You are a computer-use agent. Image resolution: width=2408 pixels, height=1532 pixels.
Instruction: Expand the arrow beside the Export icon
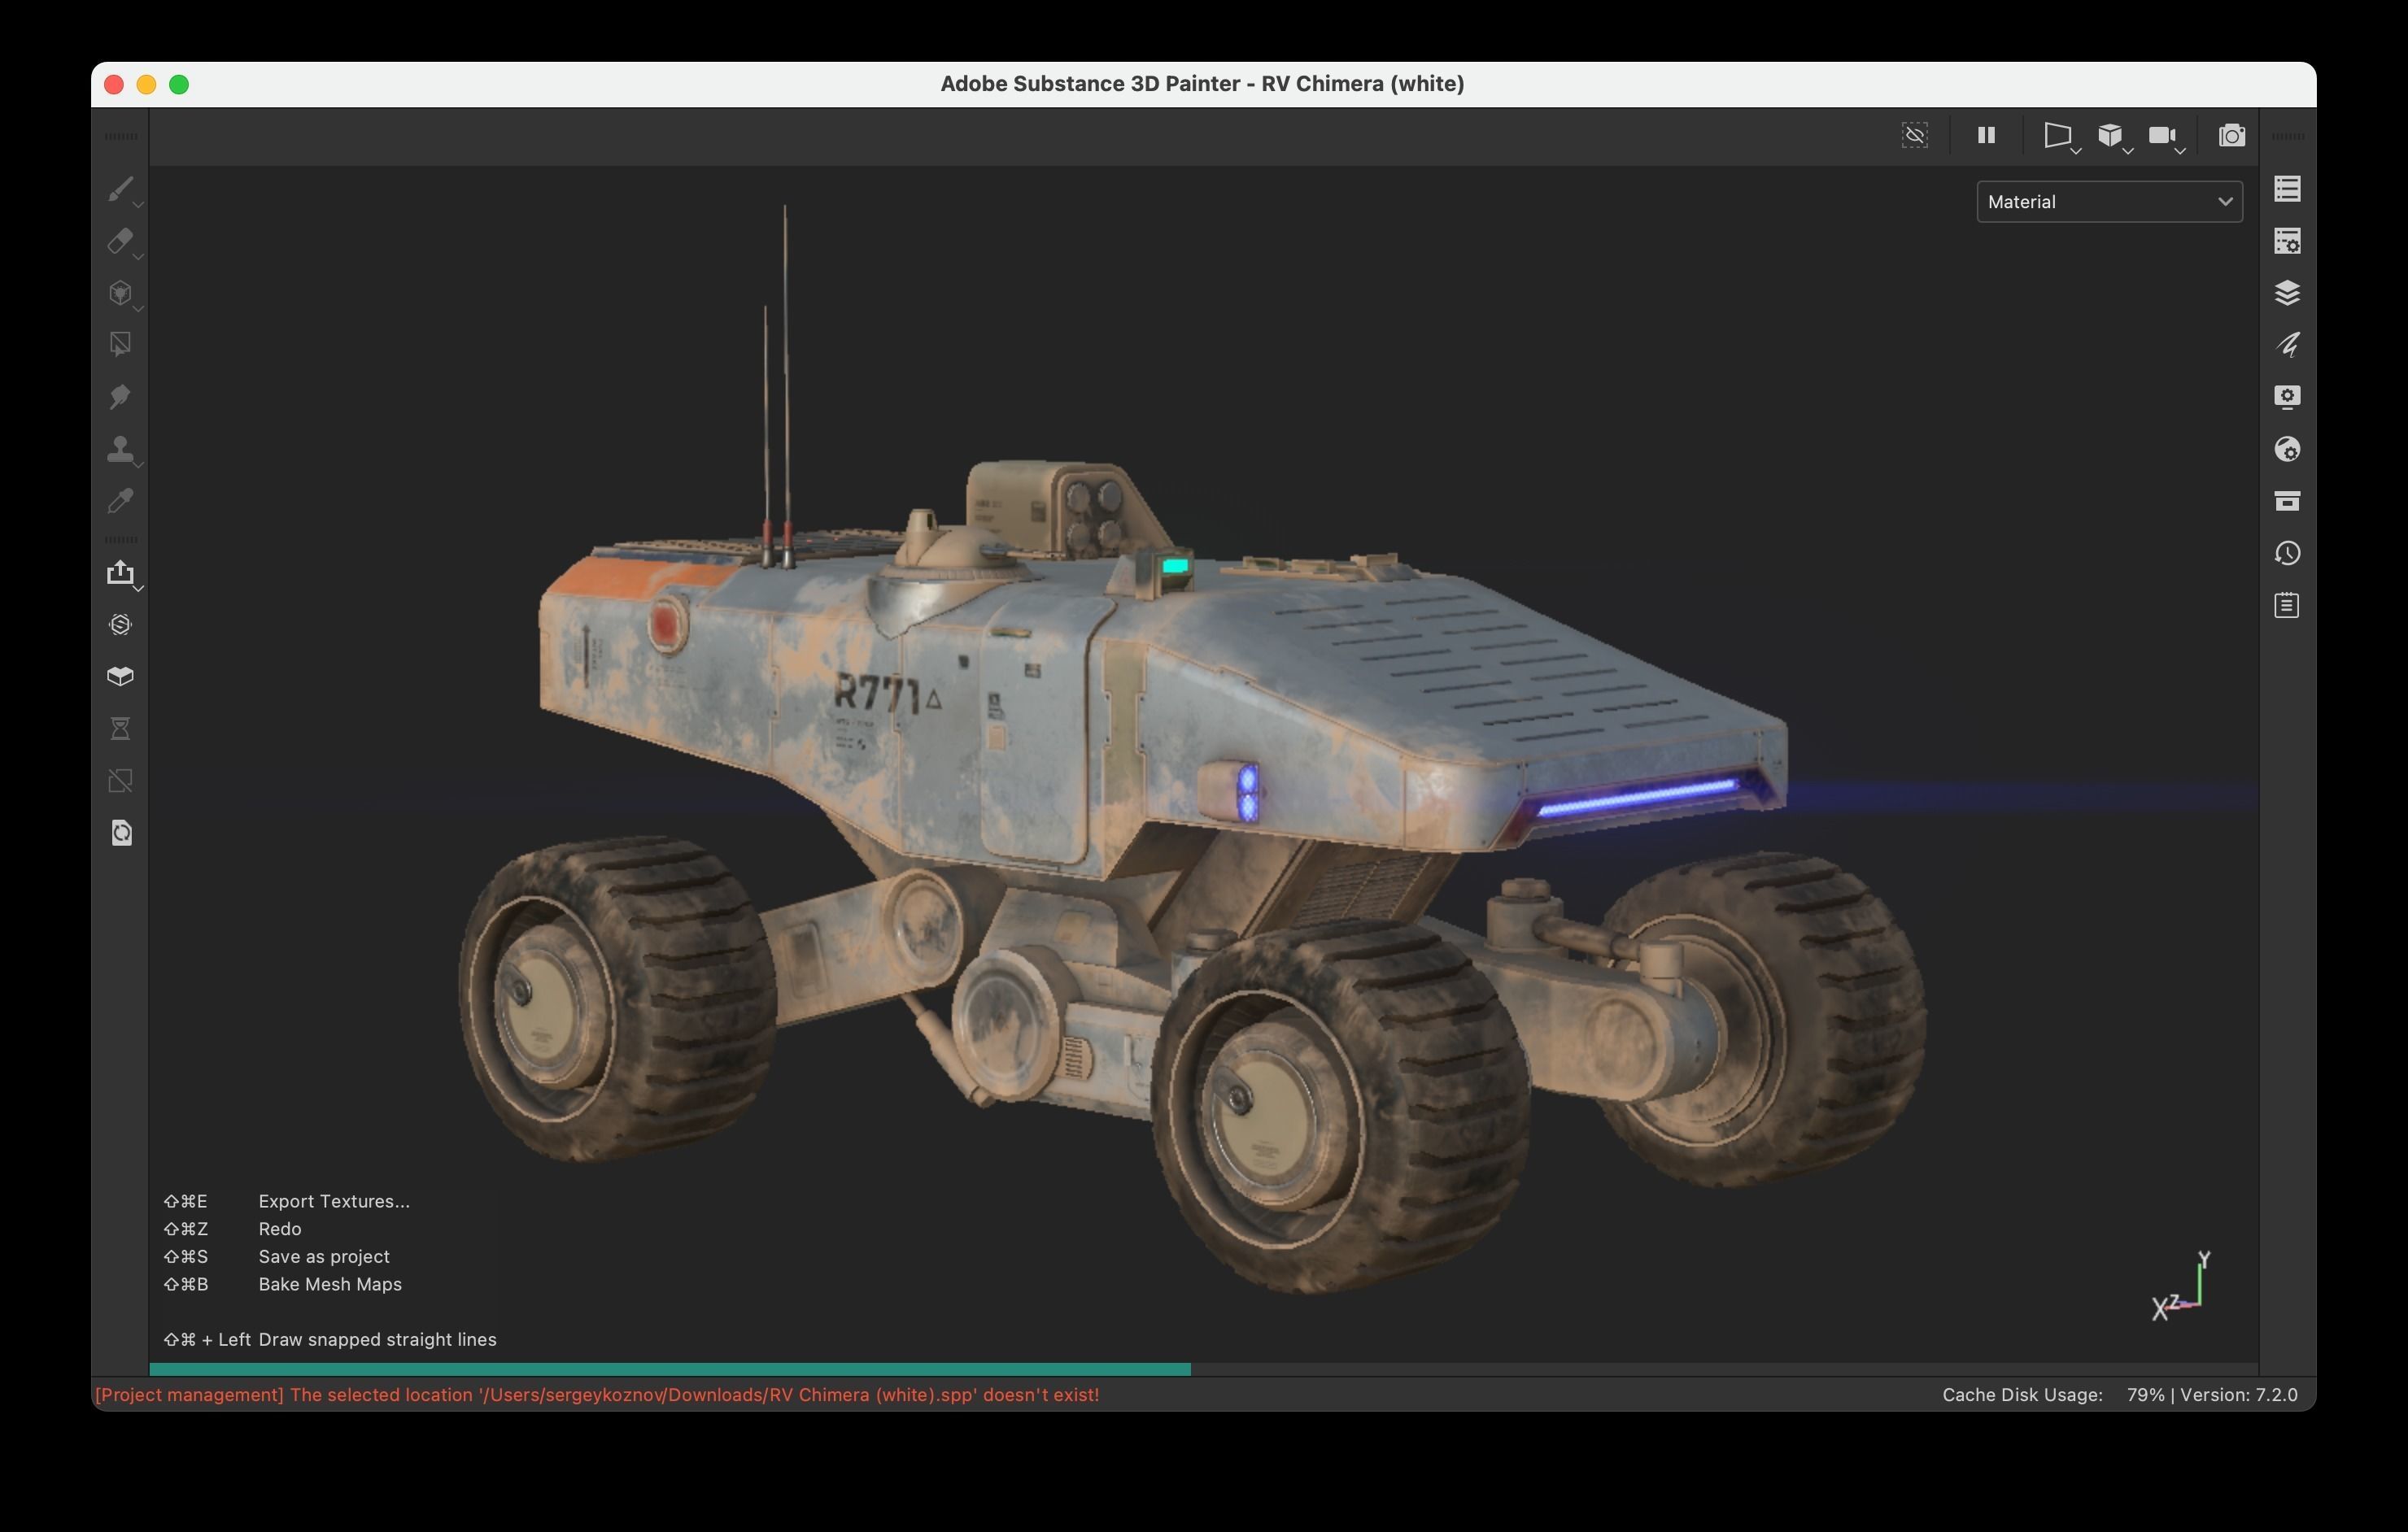coord(139,589)
